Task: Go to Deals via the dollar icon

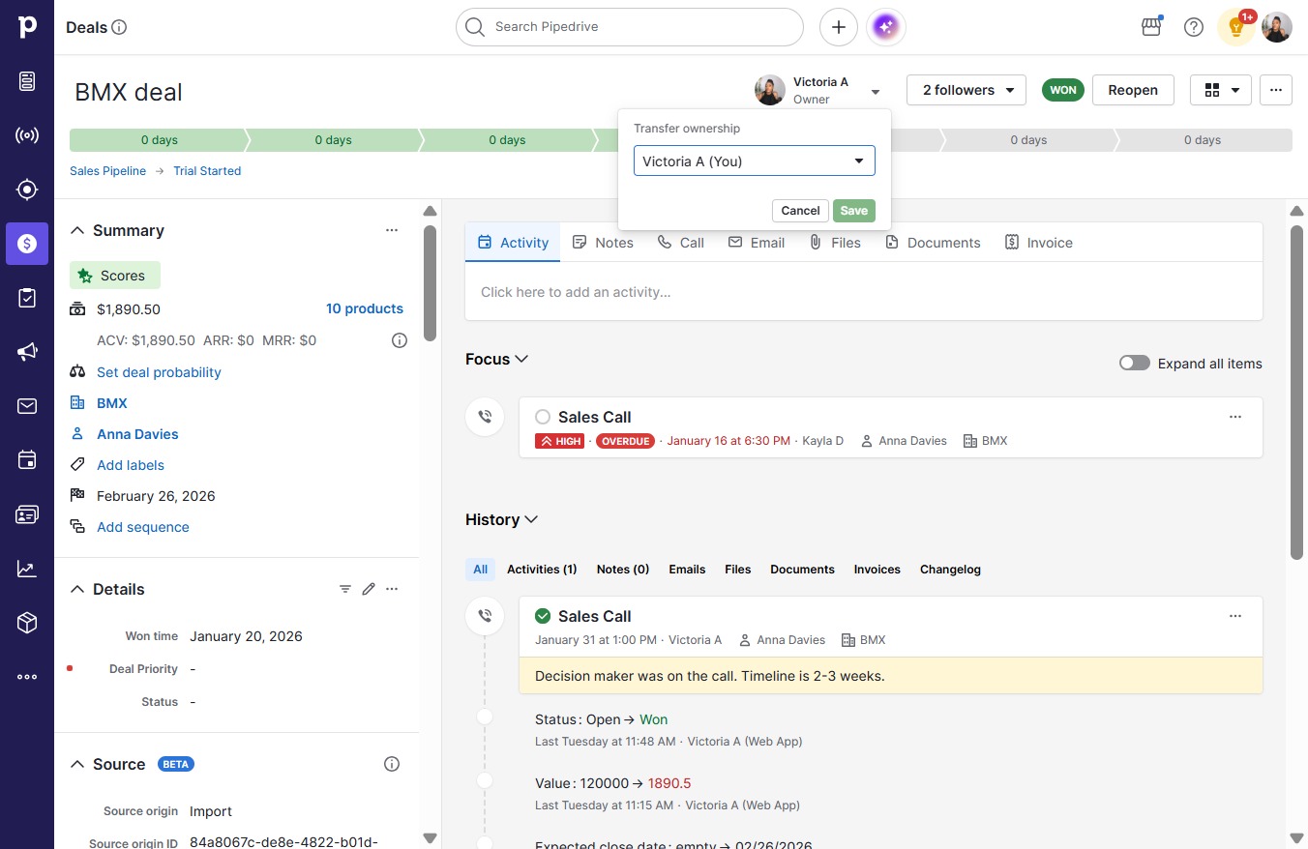Action: (27, 244)
